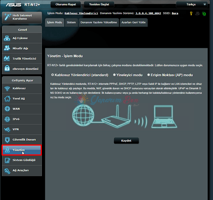Click the Gelişmiş Ayar section header
This screenshot has width=213, height=200.
pos(22,80)
